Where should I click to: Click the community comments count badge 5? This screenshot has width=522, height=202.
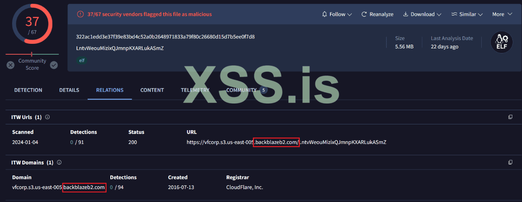click(x=263, y=90)
